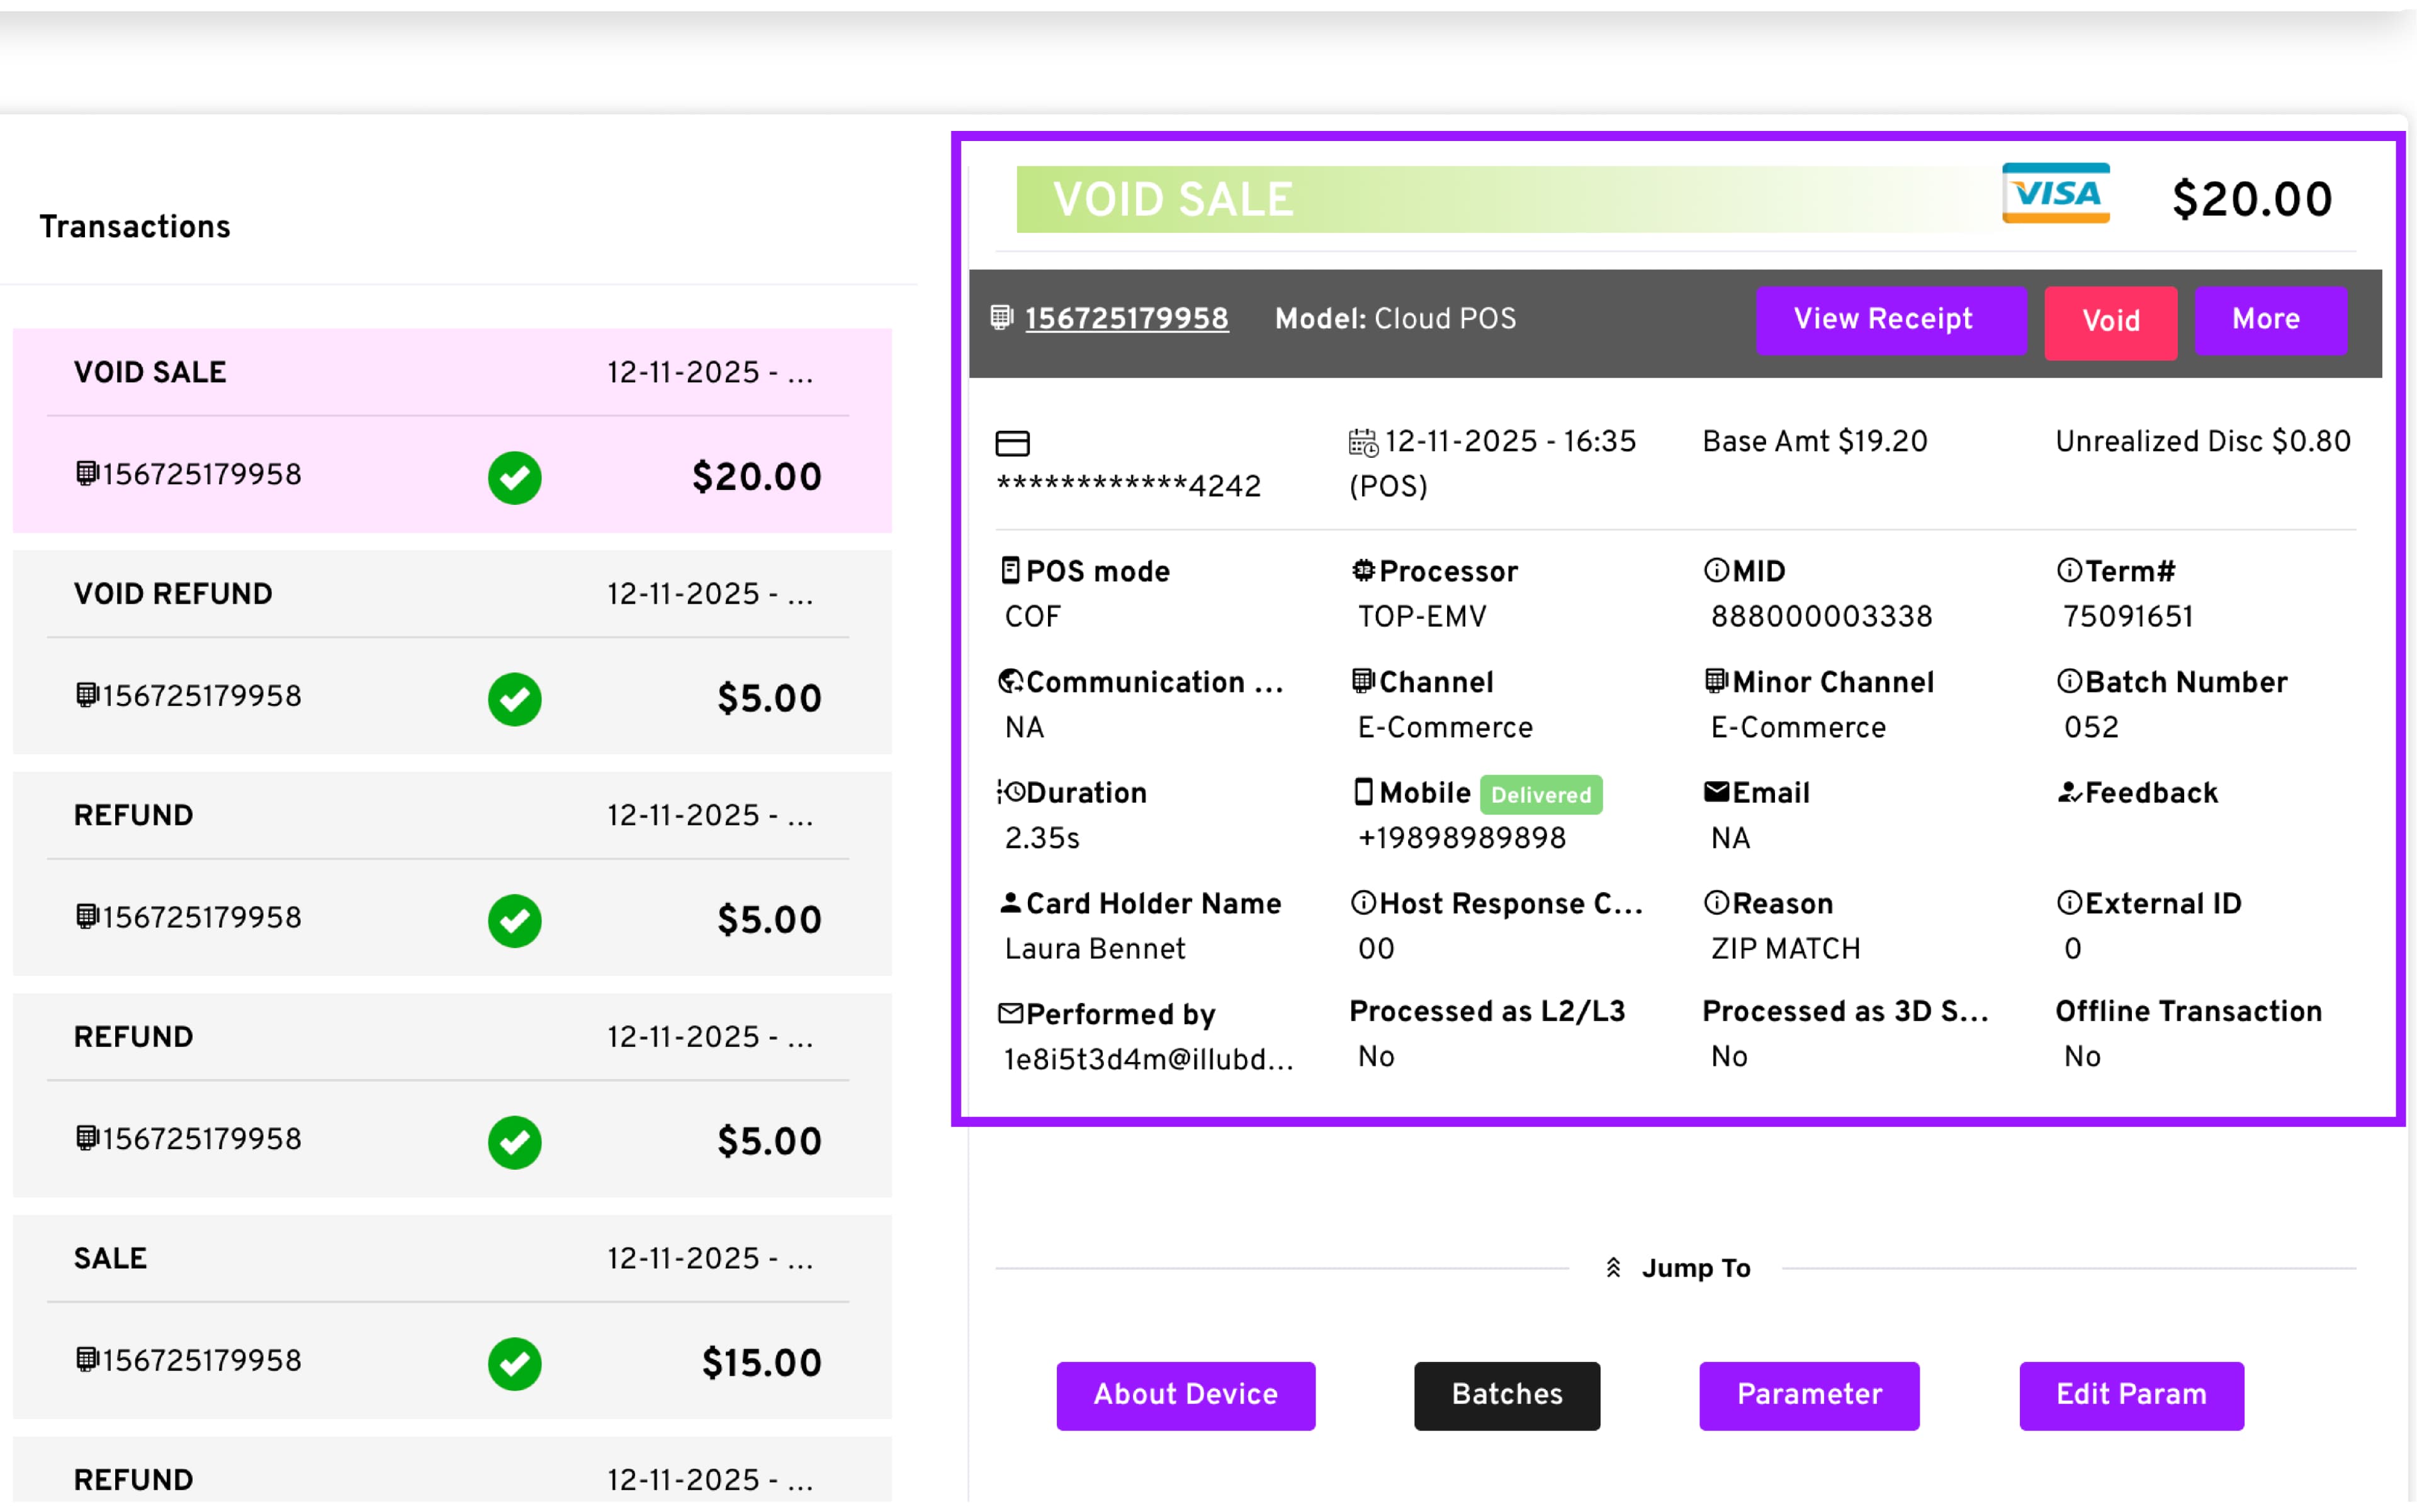This screenshot has width=2417, height=1511.
Task: Click the Batch Number info icon
Action: (x=2068, y=682)
